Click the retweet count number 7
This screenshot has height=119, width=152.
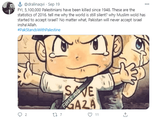(61, 115)
